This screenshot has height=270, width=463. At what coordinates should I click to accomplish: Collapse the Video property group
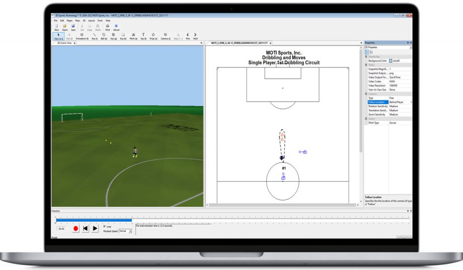point(366,65)
